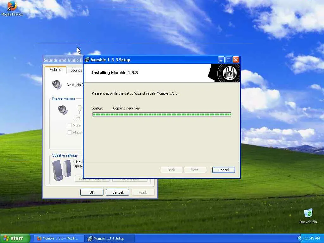This screenshot has height=243, width=324.
Task: Click the Speaker settings speakers image
Action: 62,171
